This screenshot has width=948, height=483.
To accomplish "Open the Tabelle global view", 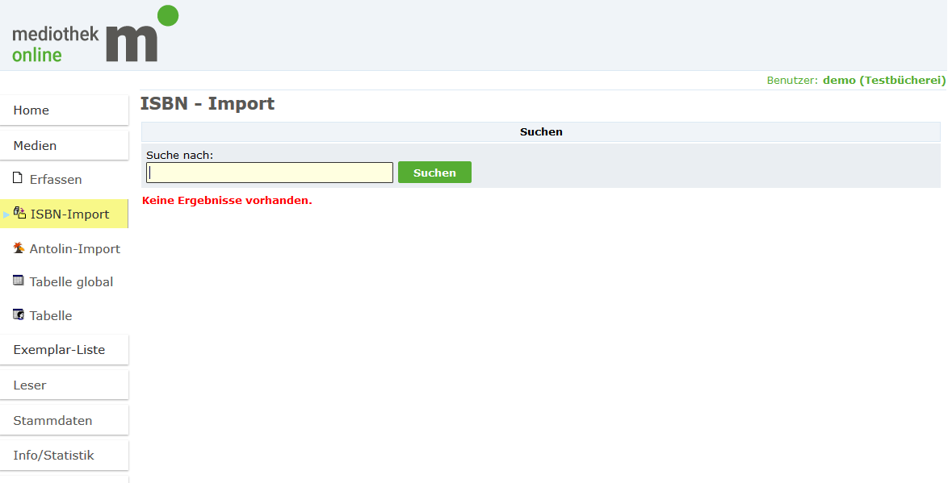I will pos(71,282).
